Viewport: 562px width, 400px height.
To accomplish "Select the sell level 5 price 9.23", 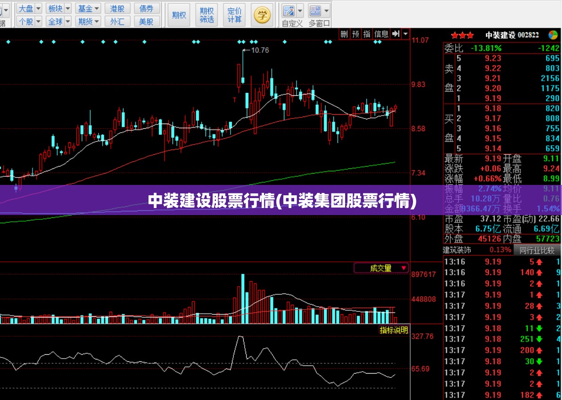I will [x=493, y=58].
